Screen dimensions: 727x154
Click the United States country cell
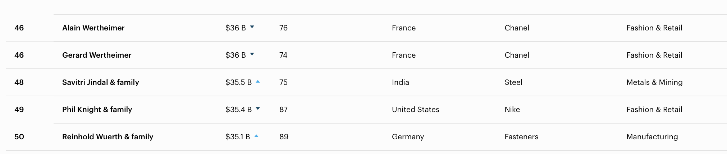pos(415,110)
